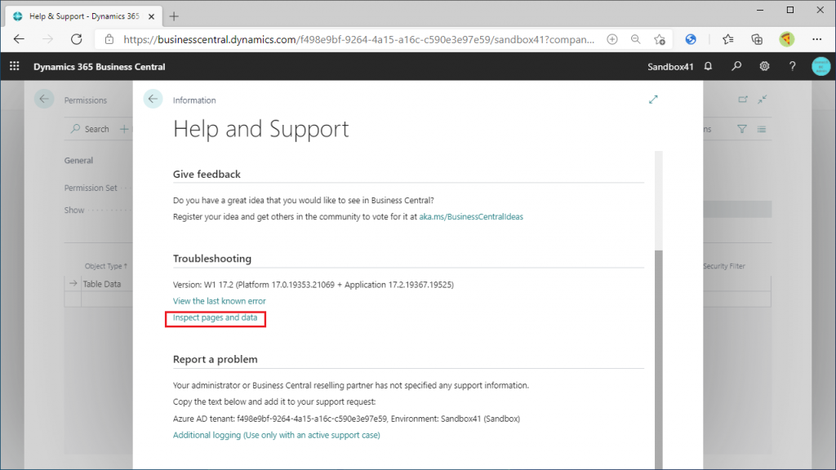
Task: Expand the General section on Permissions
Action: [78, 161]
